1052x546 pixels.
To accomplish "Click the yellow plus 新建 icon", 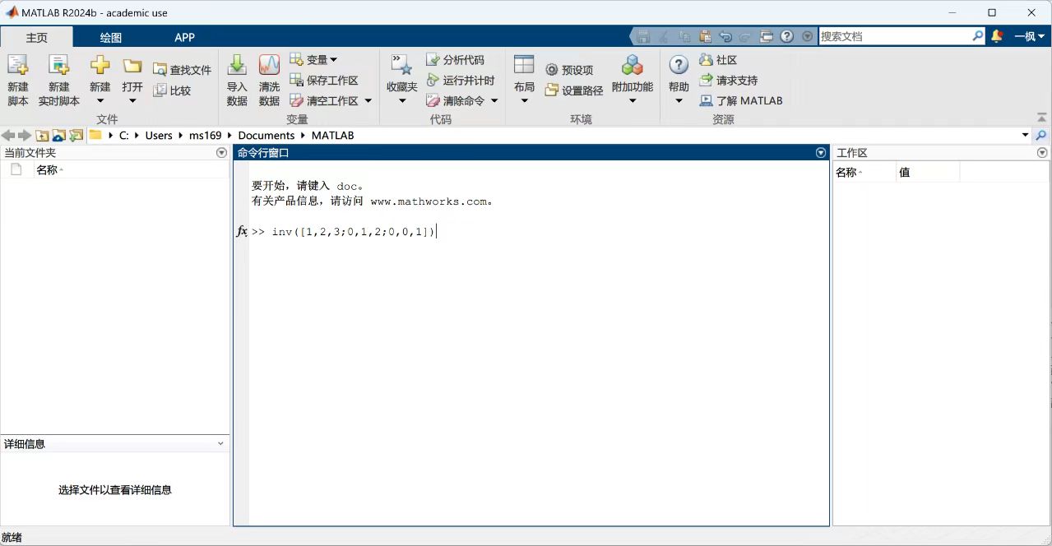I will click(x=100, y=66).
